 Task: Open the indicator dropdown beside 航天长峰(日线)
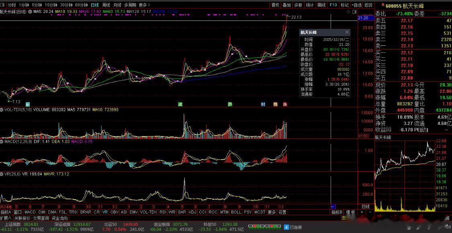pos(30,12)
